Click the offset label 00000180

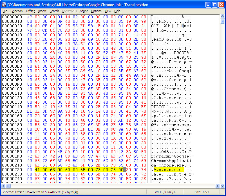click(x=12, y=125)
